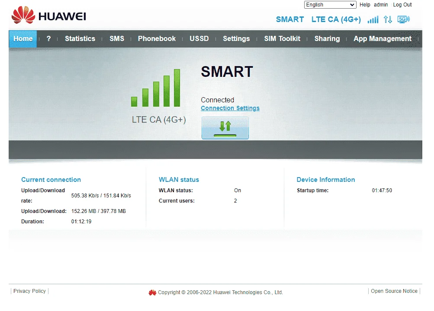Open the Phonebook tab

pyautogui.click(x=157, y=39)
